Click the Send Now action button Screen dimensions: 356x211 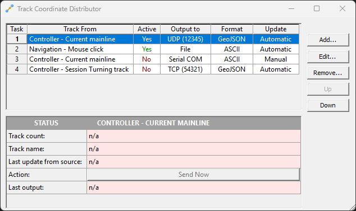194,175
